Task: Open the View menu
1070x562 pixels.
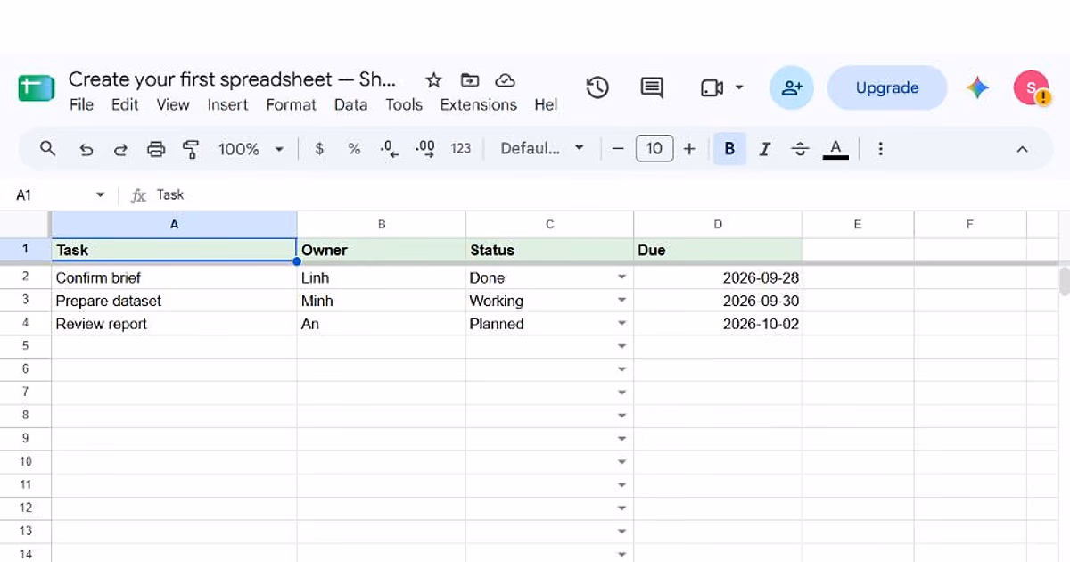Action: pos(173,104)
